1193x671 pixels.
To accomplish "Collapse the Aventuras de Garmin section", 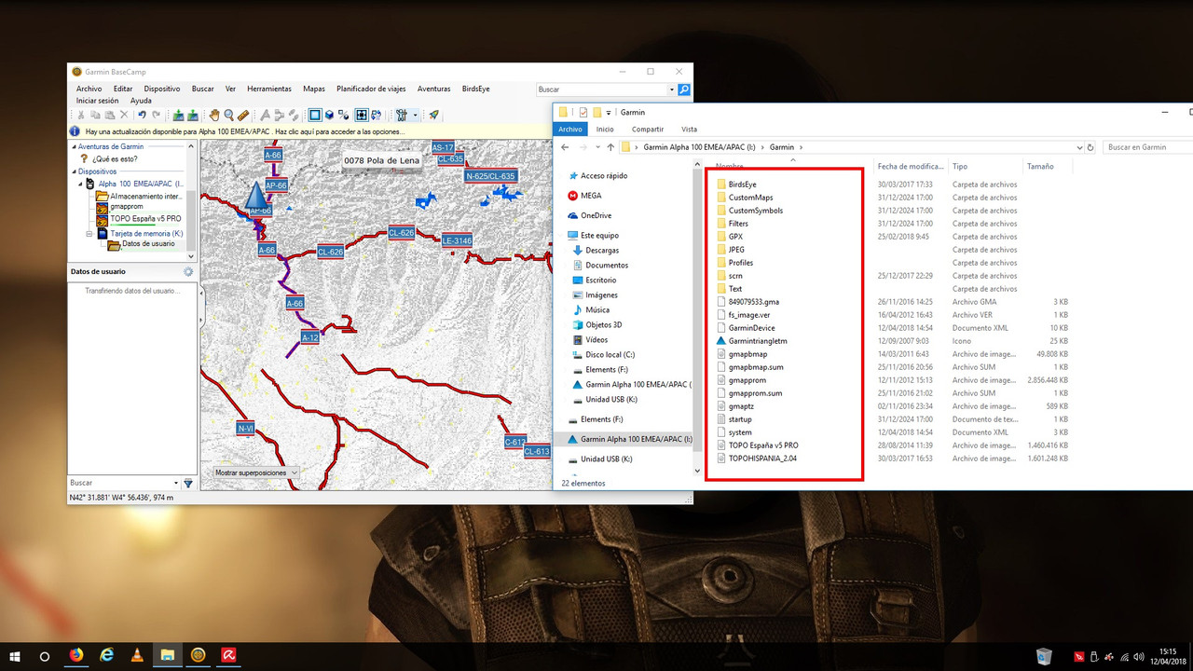I will 74,146.
